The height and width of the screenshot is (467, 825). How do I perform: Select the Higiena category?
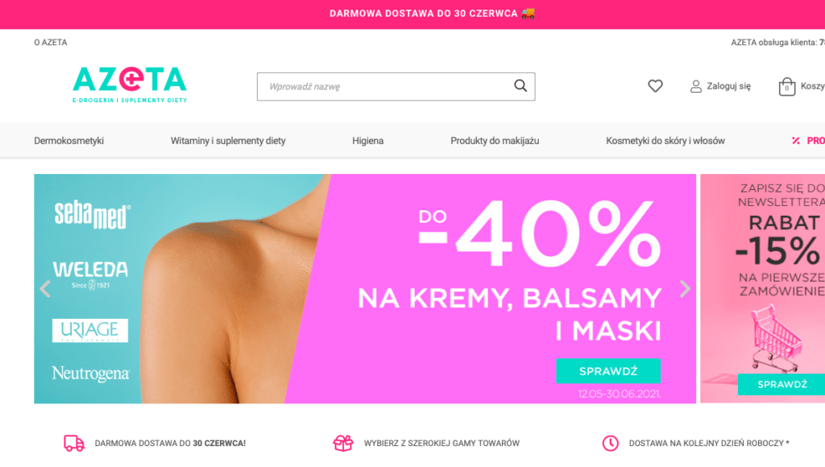point(367,141)
